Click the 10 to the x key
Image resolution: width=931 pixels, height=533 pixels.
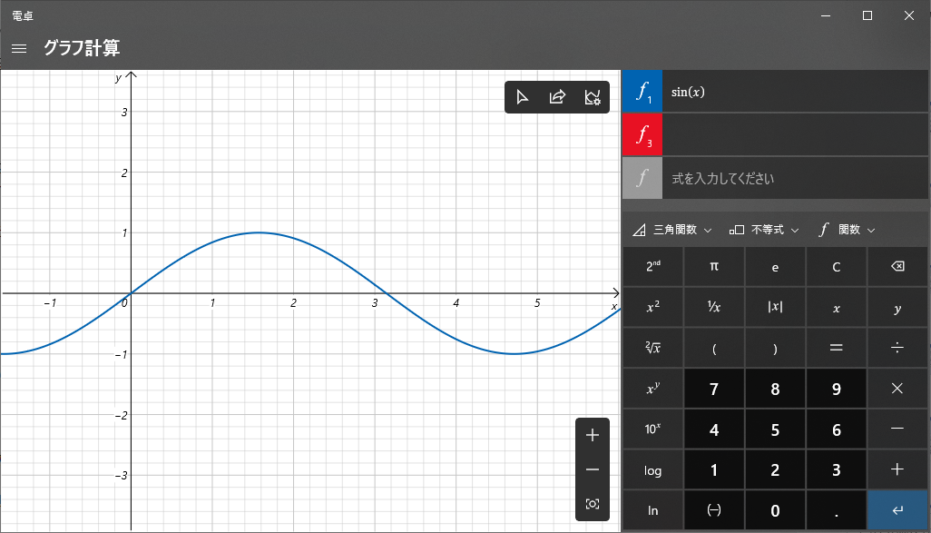coord(652,429)
